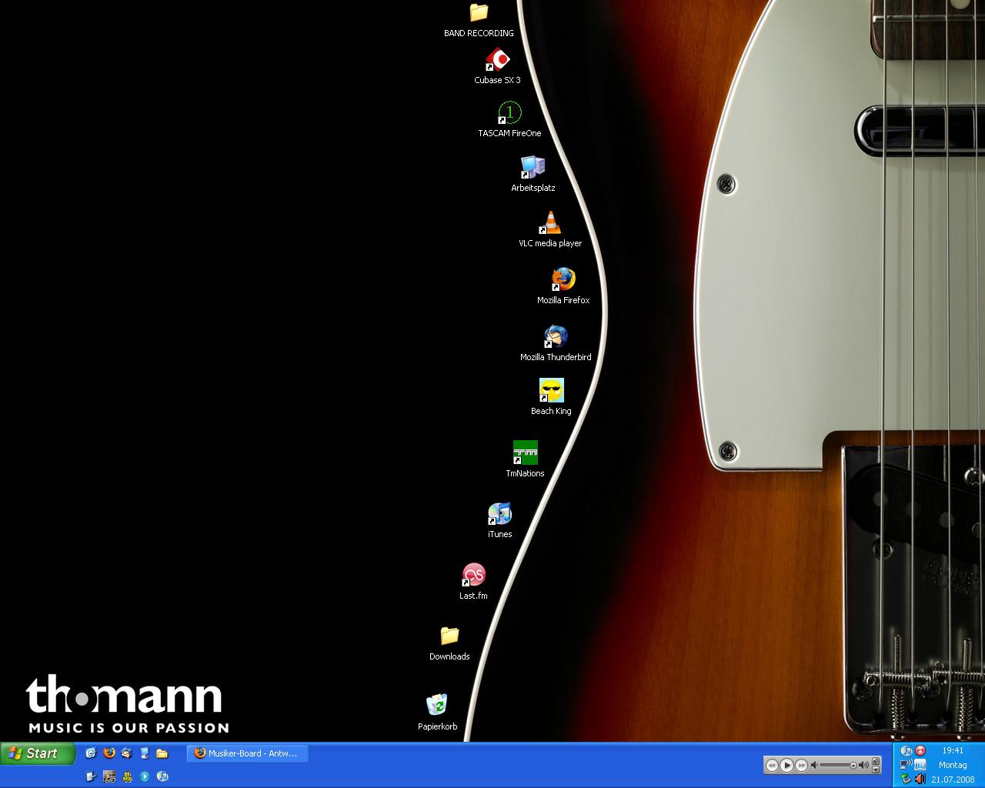Click the yellow zip tool quick launch icon
The image size is (985, 788).
pos(127,776)
